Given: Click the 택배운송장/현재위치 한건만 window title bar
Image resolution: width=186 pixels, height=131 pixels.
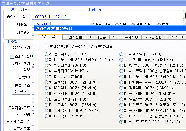Looking at the screenshot, I should coord(93,3).
